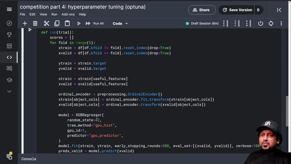Click 'random_state=42,' parameter

tap(84, 120)
